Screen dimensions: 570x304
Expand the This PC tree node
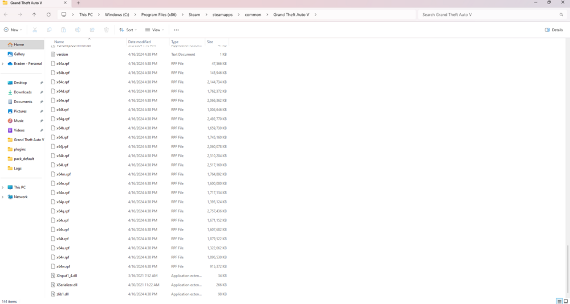(x=3, y=187)
